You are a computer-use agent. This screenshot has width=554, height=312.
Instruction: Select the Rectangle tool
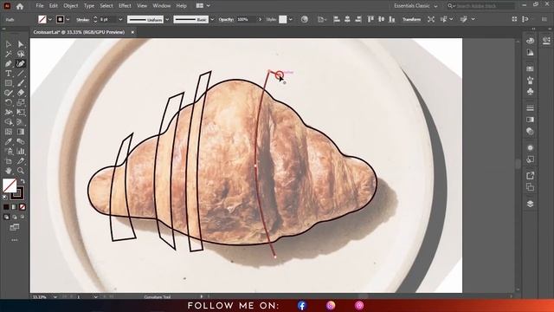(x=9, y=83)
